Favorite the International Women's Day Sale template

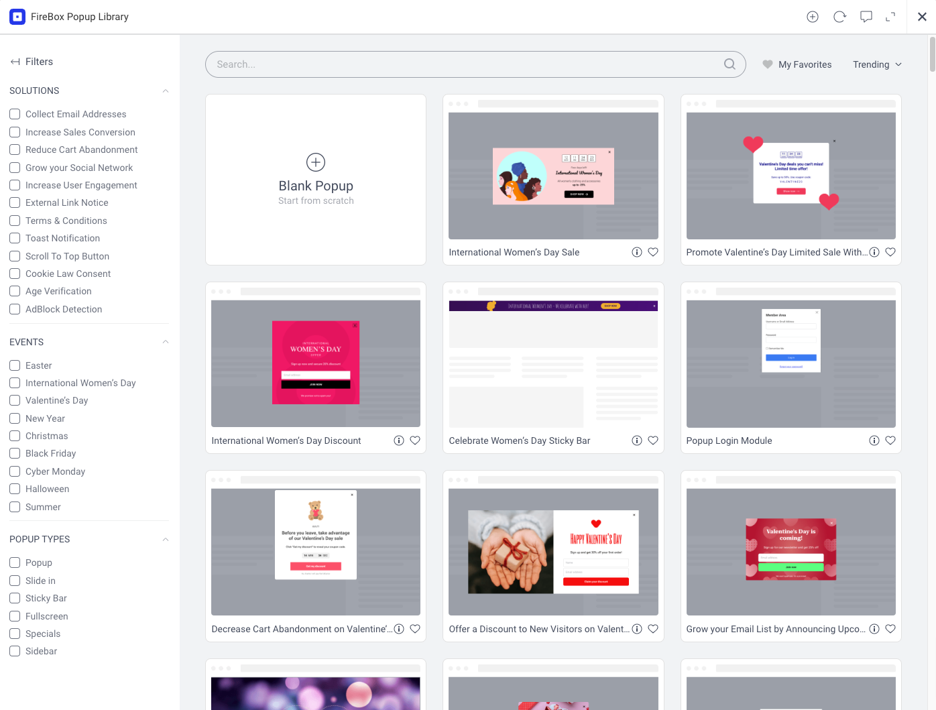[653, 252]
